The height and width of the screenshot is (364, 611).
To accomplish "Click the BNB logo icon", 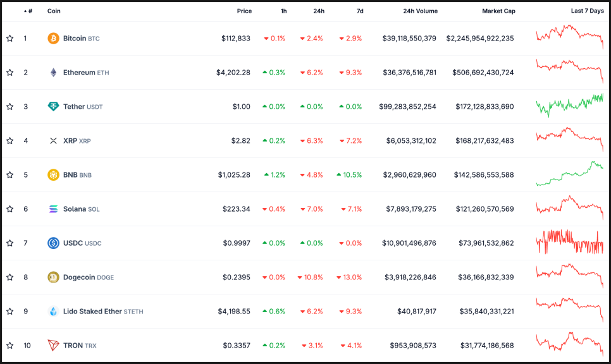I will click(53, 175).
